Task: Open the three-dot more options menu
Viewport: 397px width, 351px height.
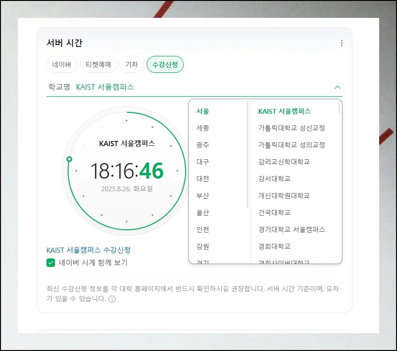Action: [342, 43]
